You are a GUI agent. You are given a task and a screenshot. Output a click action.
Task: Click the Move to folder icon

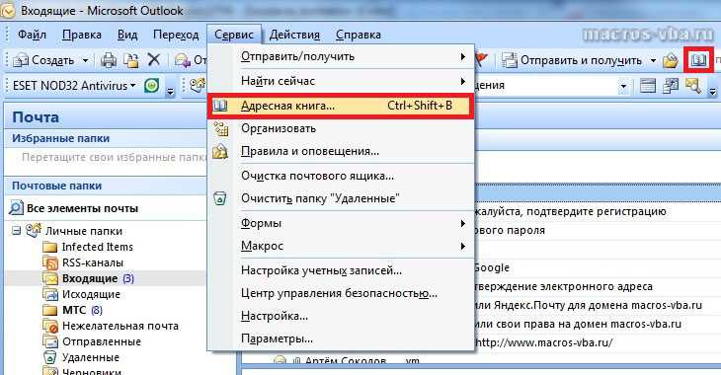coord(131,60)
